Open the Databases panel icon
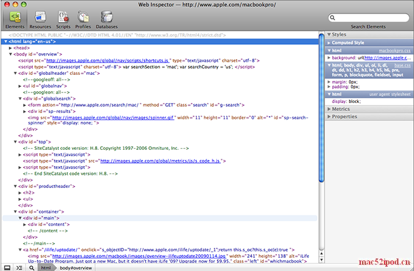Viewport: 414px width, 271px height. [107, 19]
